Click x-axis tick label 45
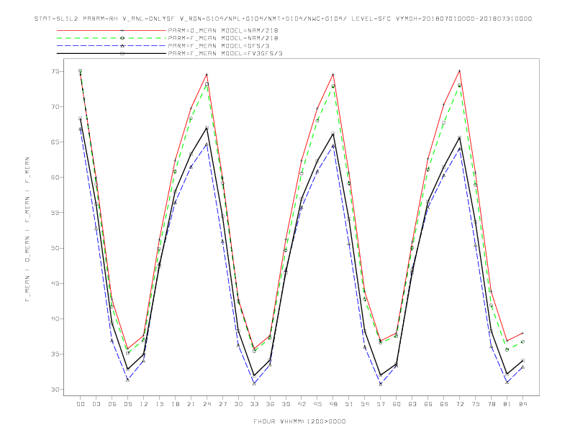 pyautogui.click(x=317, y=404)
